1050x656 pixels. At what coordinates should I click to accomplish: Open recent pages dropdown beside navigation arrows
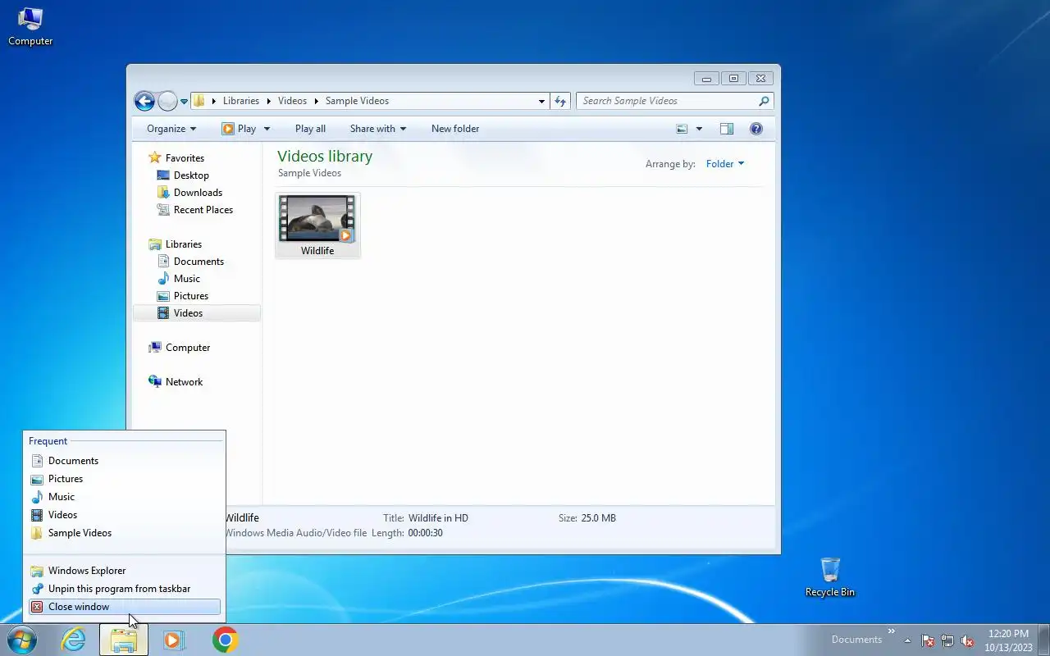tap(184, 102)
